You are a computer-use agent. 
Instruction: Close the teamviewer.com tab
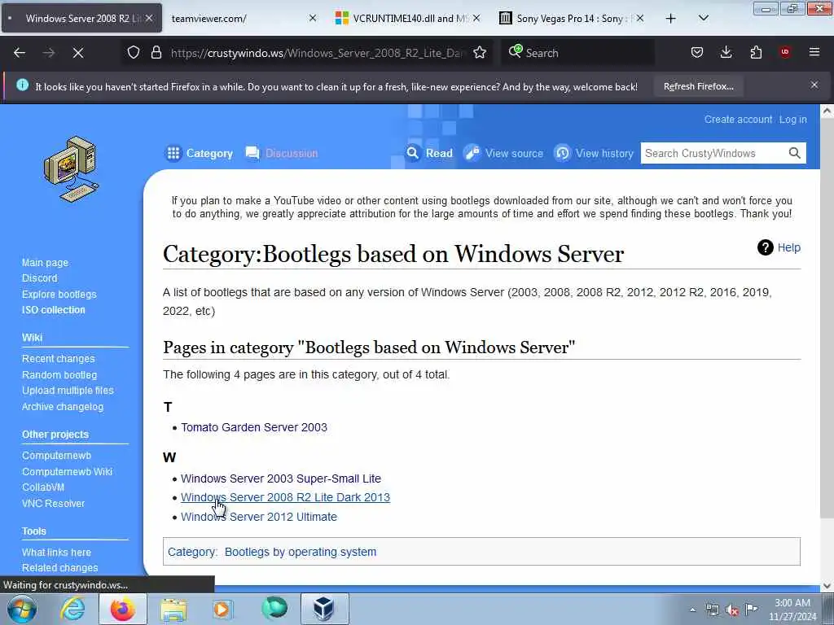pos(313,19)
